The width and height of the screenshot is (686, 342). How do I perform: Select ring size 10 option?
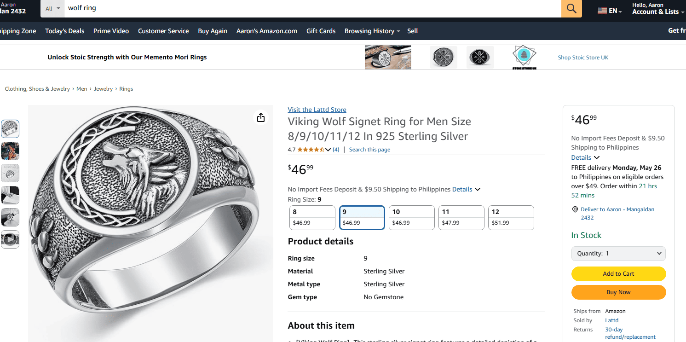click(412, 217)
